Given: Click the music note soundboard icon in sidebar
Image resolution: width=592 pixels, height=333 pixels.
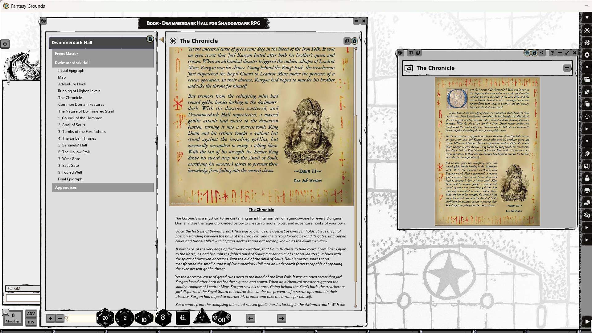Looking at the screenshot, I should click(587, 117).
